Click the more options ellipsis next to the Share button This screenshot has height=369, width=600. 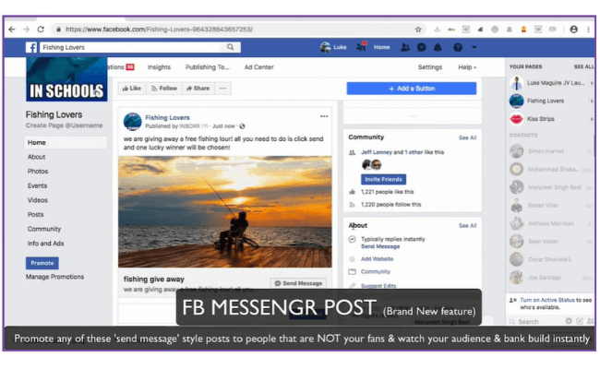222,89
